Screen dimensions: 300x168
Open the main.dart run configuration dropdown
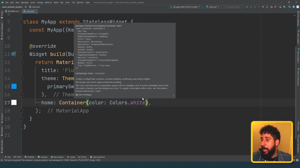coord(213,7)
